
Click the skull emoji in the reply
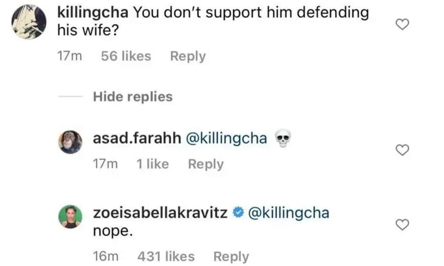282,140
